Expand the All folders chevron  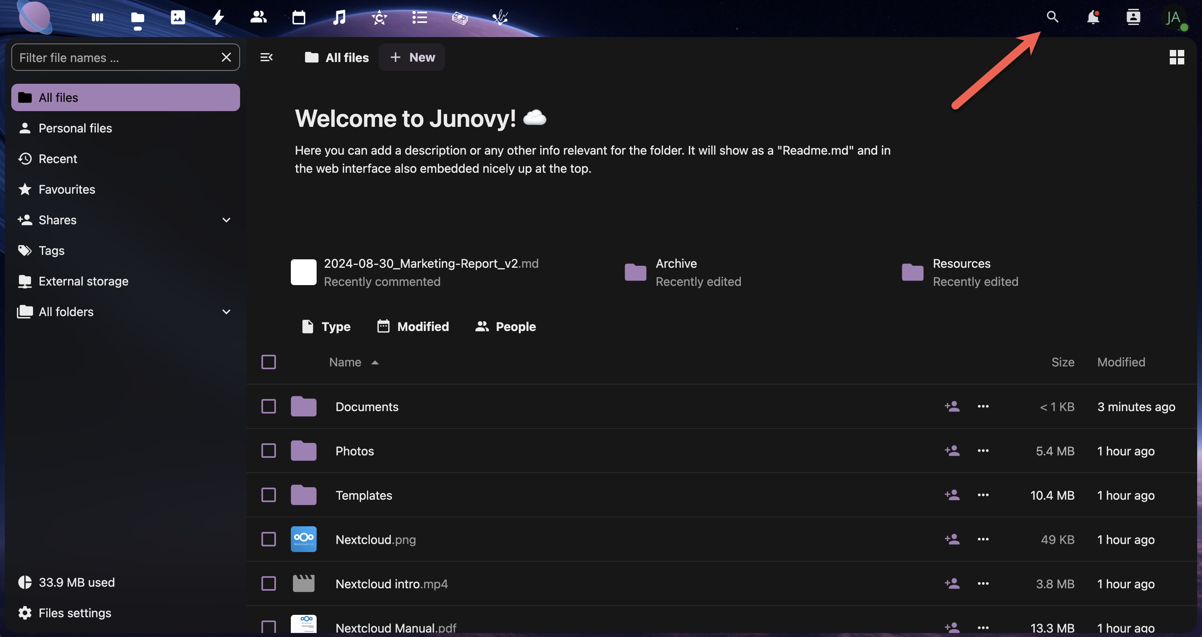click(x=226, y=312)
